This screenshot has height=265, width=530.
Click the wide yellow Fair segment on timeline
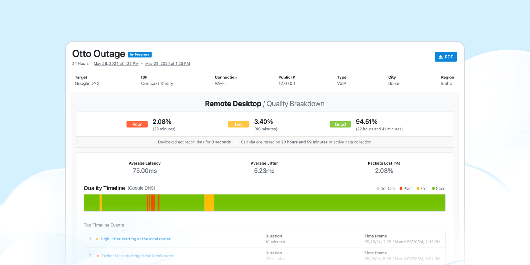[209, 203]
